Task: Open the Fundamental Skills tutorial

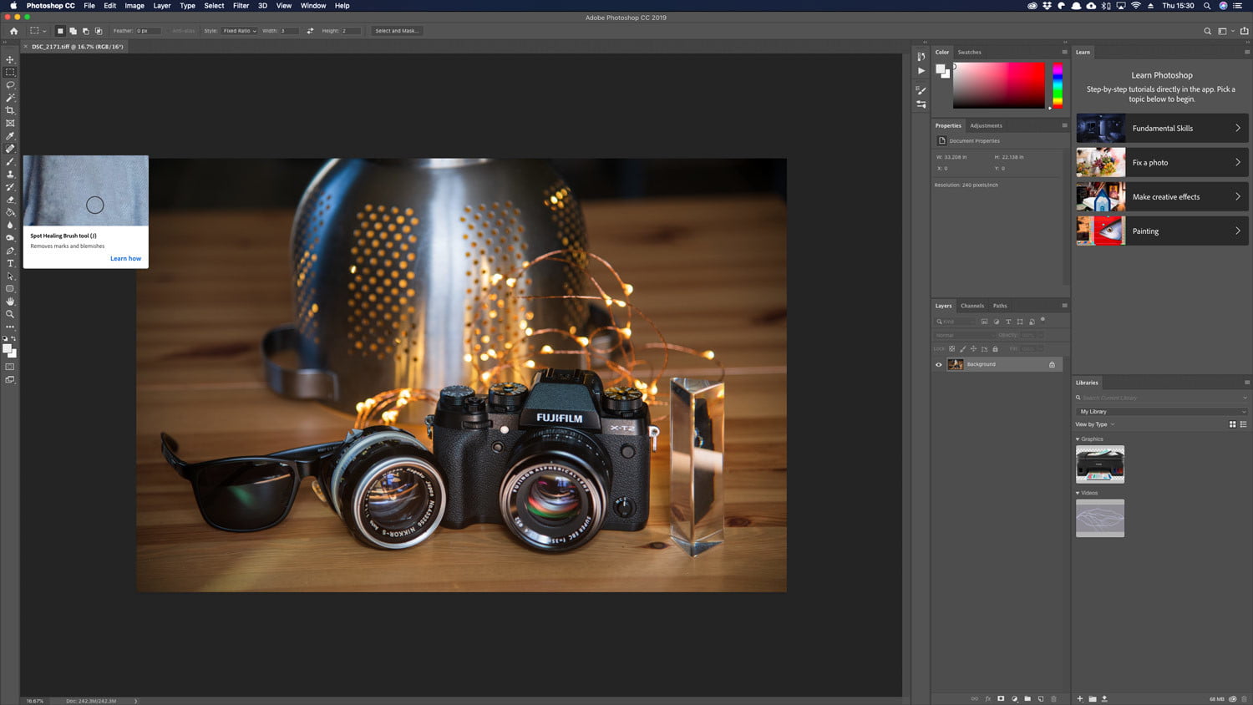Action: (1162, 129)
